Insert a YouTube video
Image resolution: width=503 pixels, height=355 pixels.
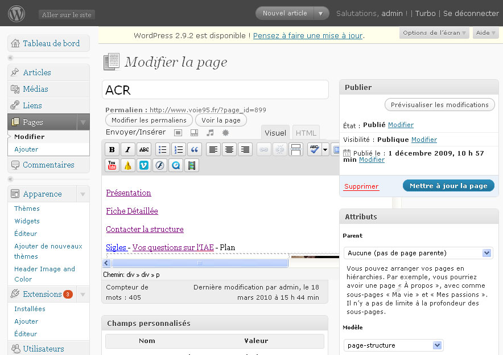tap(112, 165)
